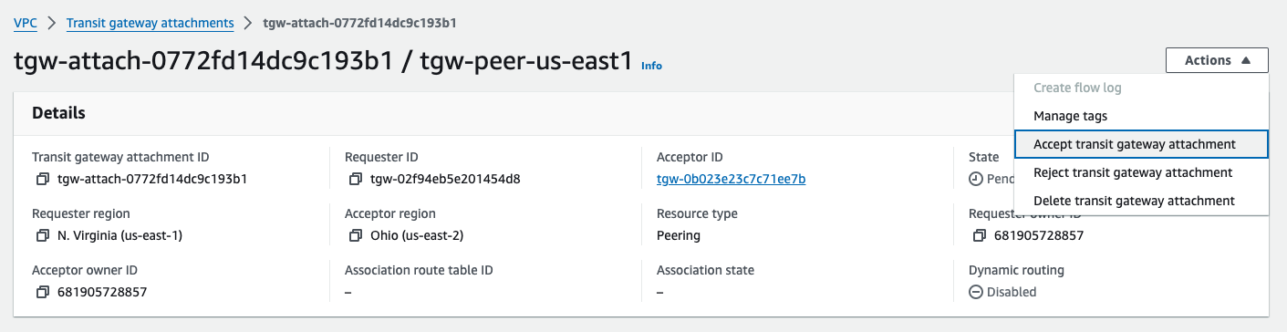
Task: Copy the Acceptor owner ID
Action: 42,292
